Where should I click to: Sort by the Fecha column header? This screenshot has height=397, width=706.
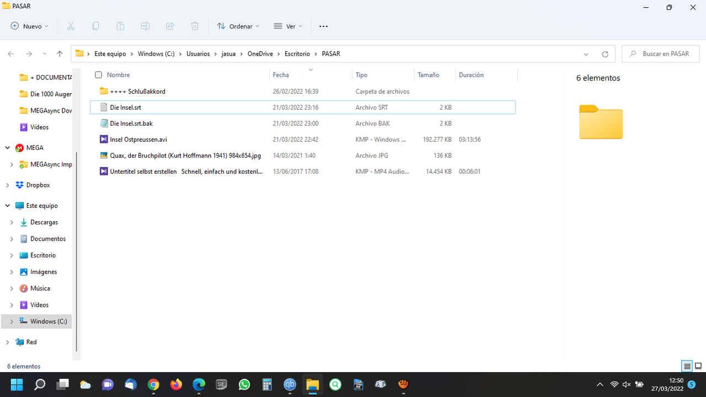281,75
